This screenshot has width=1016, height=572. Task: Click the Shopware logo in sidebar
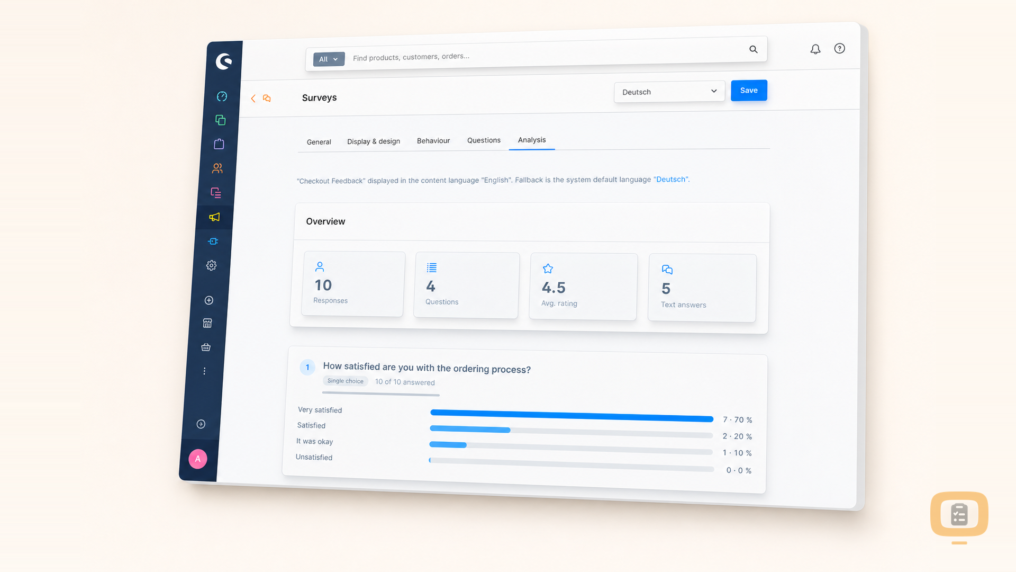coord(224,61)
